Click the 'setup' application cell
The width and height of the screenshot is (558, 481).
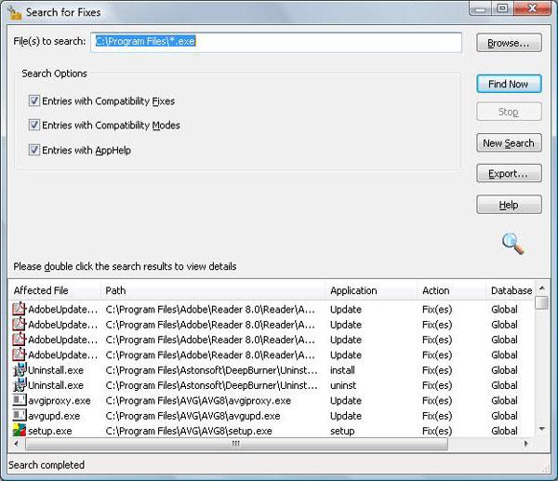[x=342, y=431]
